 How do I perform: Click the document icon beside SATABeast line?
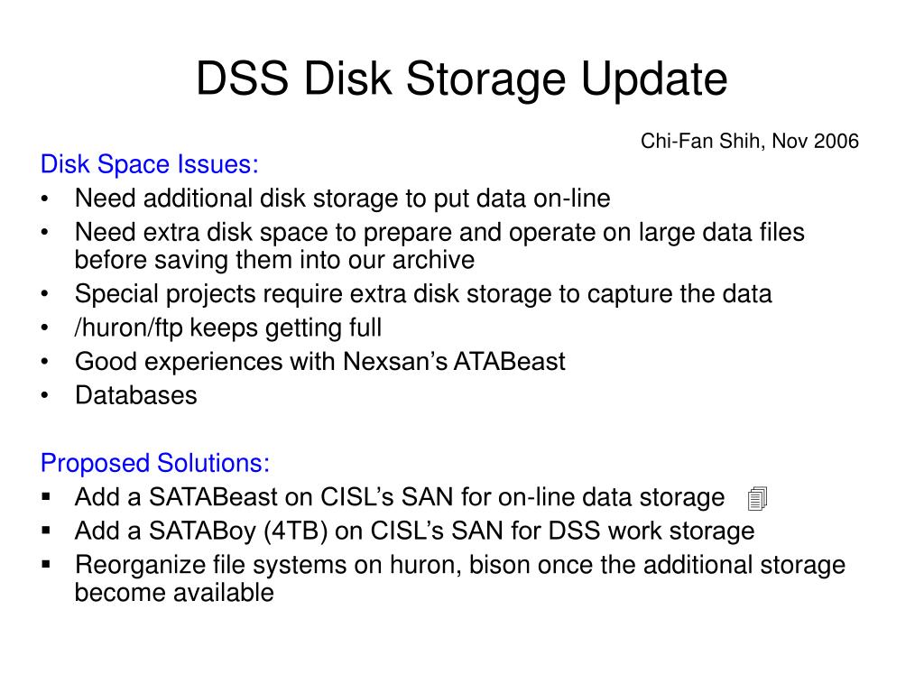coord(757,498)
